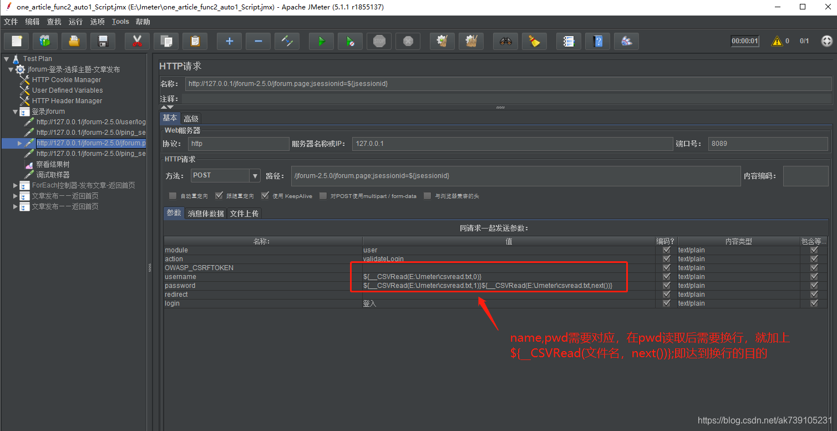Click the 名称 name field
Viewport: 837px width, 431px height.
509,84
